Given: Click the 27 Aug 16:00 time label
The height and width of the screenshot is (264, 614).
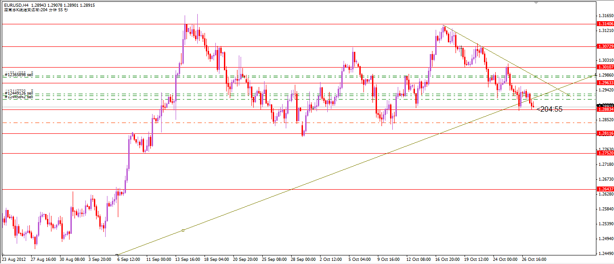Looking at the screenshot, I should pyautogui.click(x=43, y=260).
